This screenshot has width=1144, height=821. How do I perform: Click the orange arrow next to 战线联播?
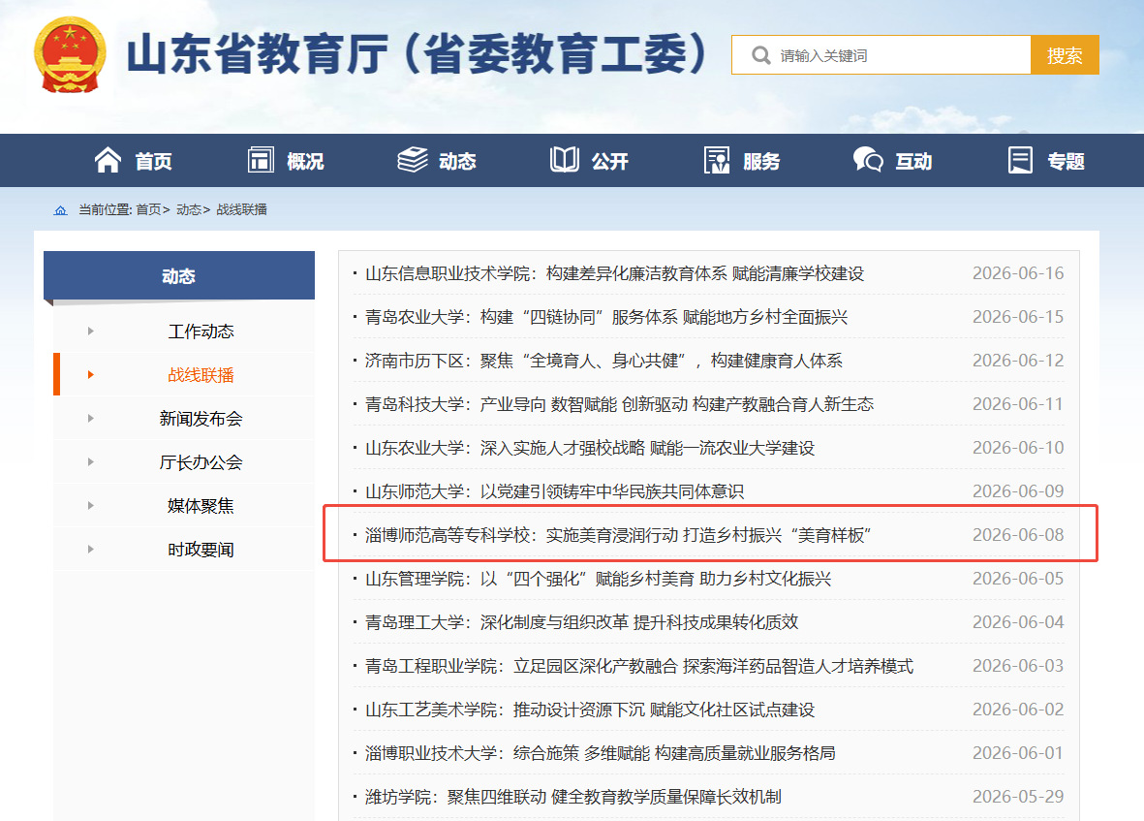[90, 375]
